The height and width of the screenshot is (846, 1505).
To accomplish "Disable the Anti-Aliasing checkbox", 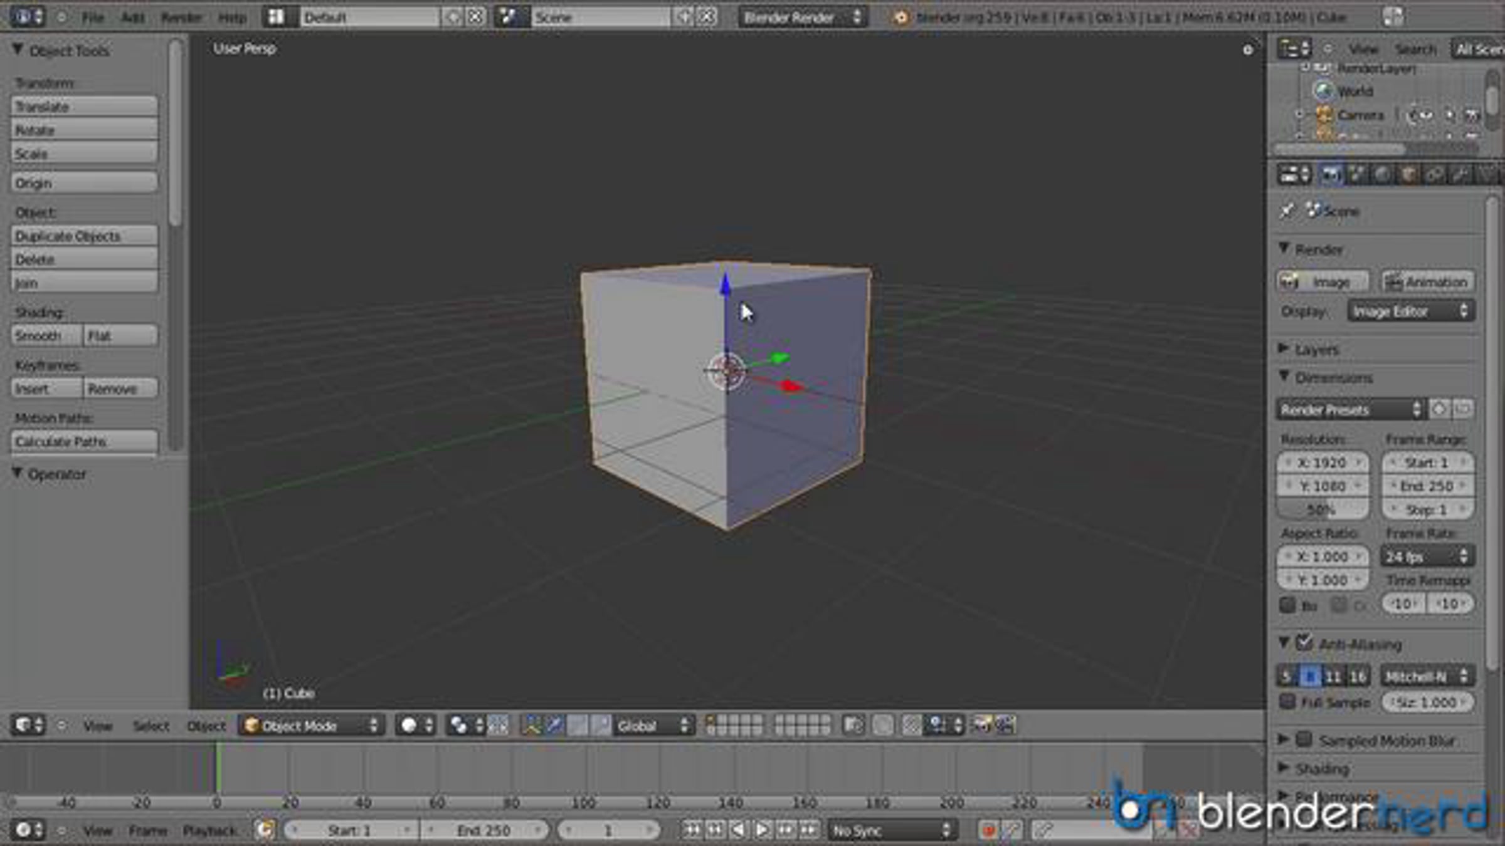I will tap(1305, 642).
